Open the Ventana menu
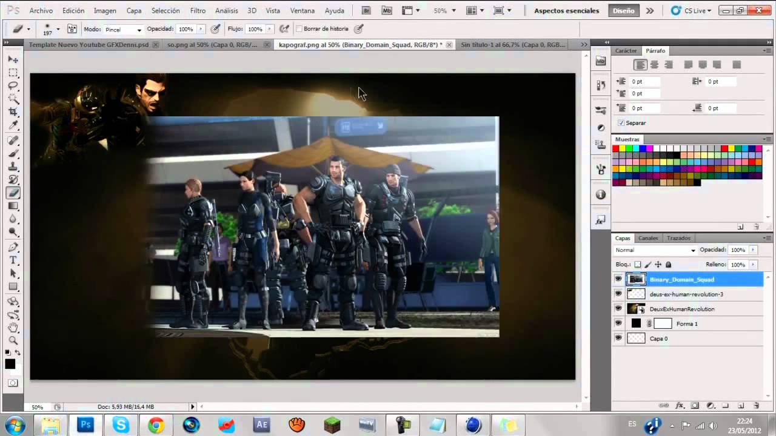The width and height of the screenshot is (776, 436). pyautogui.click(x=303, y=11)
